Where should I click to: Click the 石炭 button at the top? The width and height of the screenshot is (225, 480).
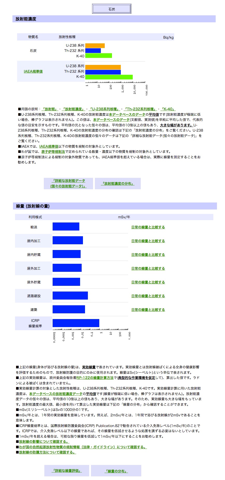point(112,9)
